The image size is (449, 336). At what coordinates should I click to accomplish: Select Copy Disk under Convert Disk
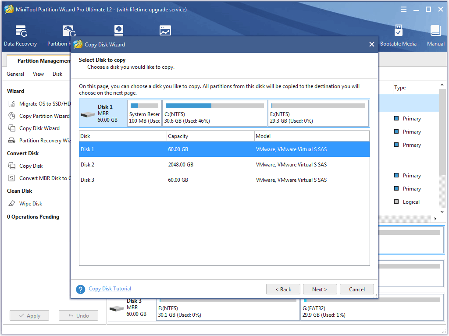tap(30, 166)
